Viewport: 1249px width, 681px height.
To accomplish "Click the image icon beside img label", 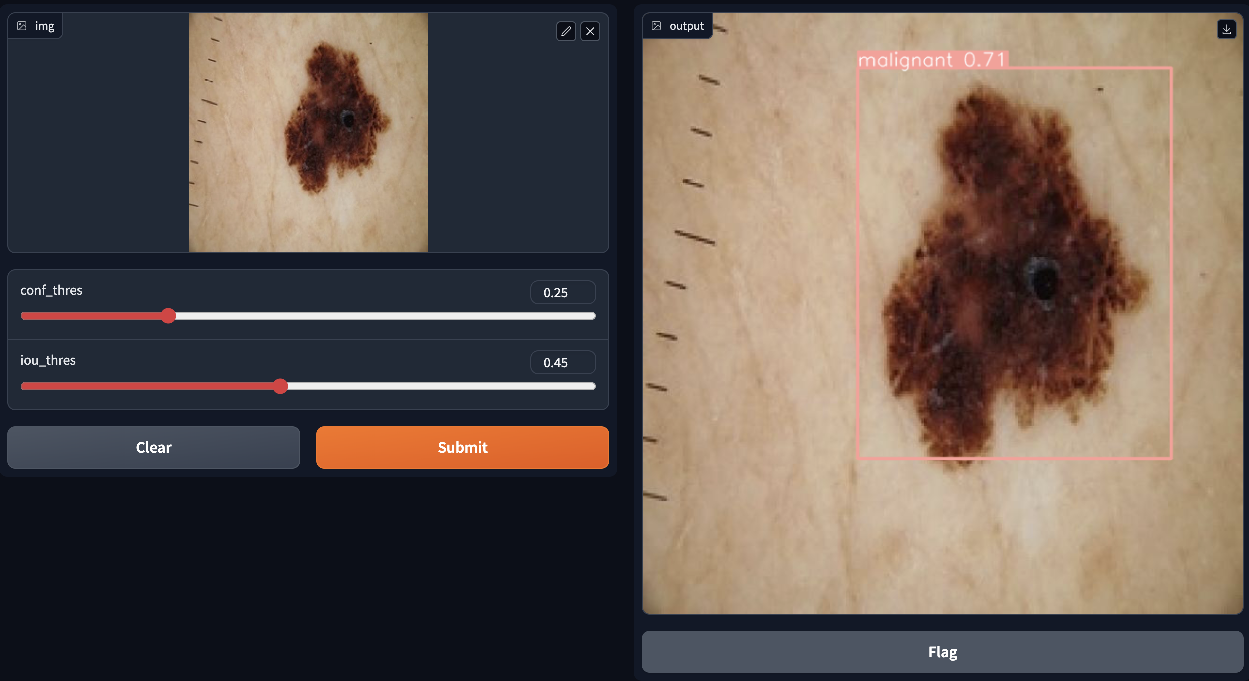I will tap(22, 26).
